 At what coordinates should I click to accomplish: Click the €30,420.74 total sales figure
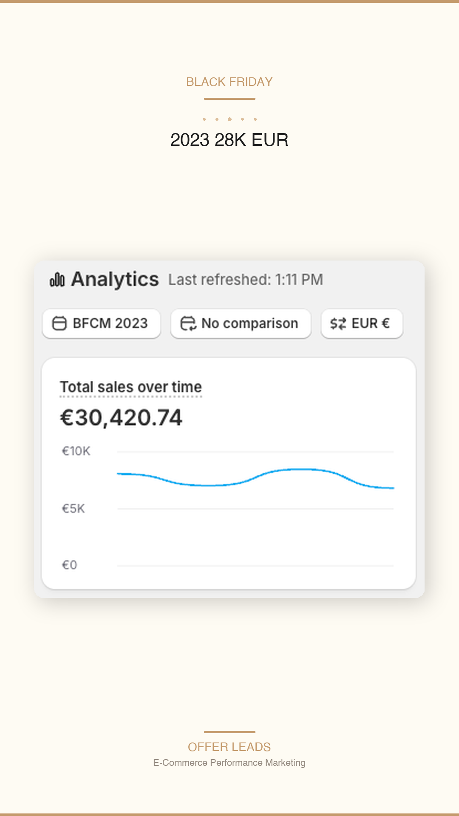point(121,417)
